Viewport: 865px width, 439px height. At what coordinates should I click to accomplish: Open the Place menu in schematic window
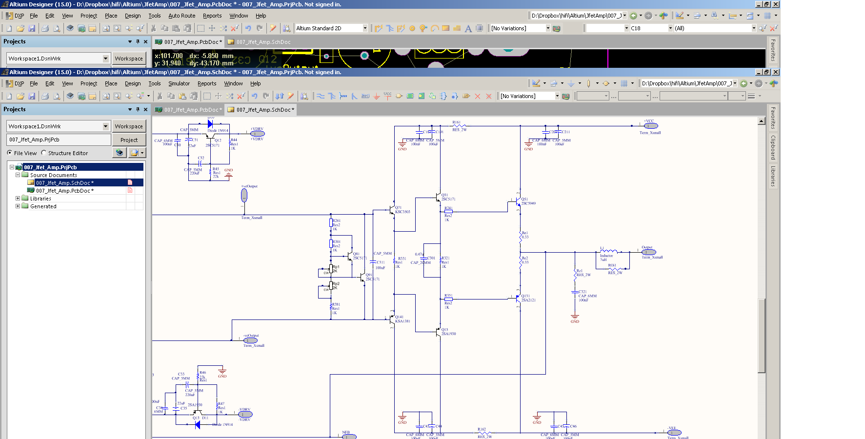coord(111,83)
